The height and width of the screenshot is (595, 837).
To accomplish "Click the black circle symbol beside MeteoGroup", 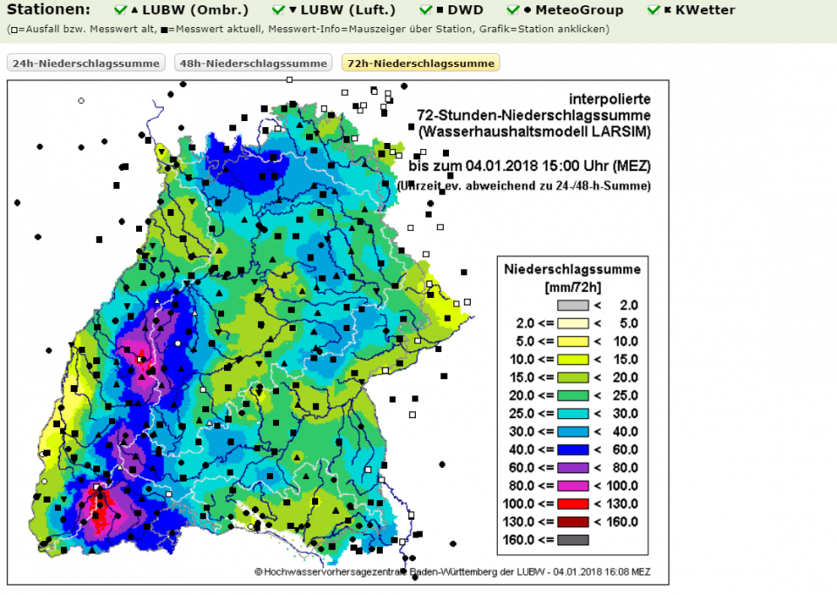I will pos(527,10).
